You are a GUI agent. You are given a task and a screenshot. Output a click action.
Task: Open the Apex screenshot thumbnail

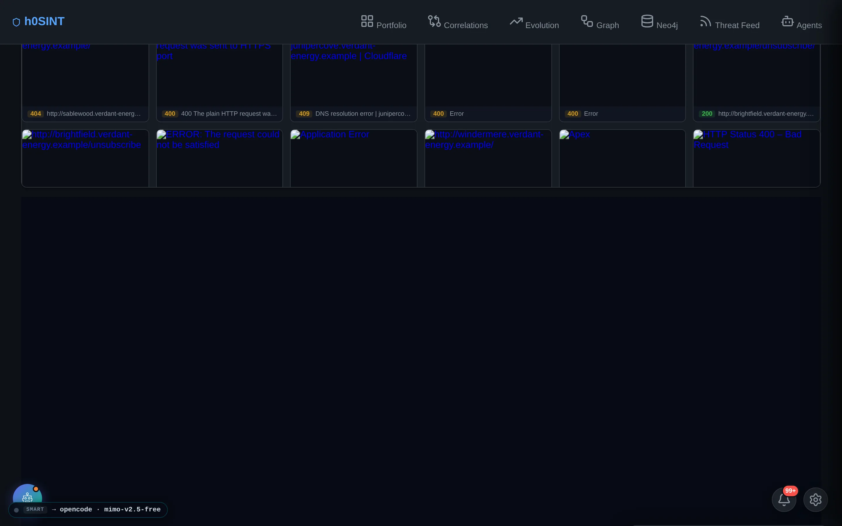click(x=622, y=158)
